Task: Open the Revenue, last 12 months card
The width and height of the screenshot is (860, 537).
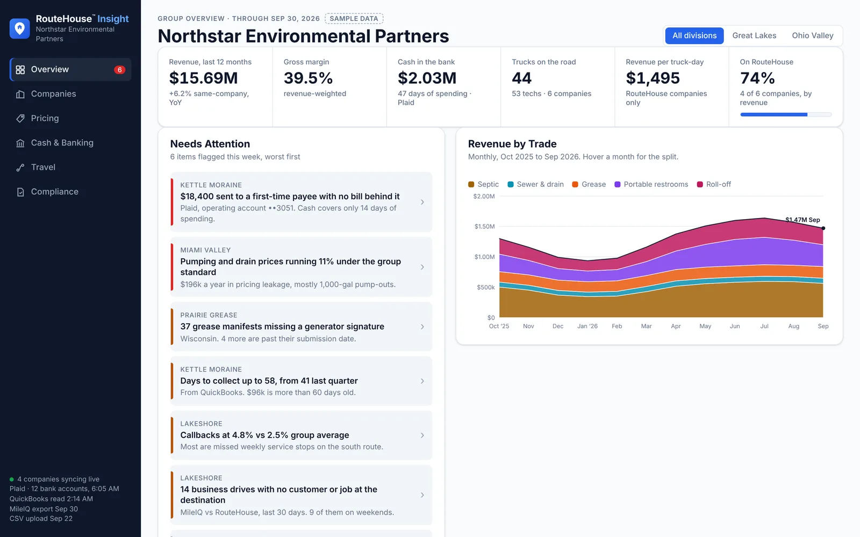Action: pyautogui.click(x=216, y=87)
